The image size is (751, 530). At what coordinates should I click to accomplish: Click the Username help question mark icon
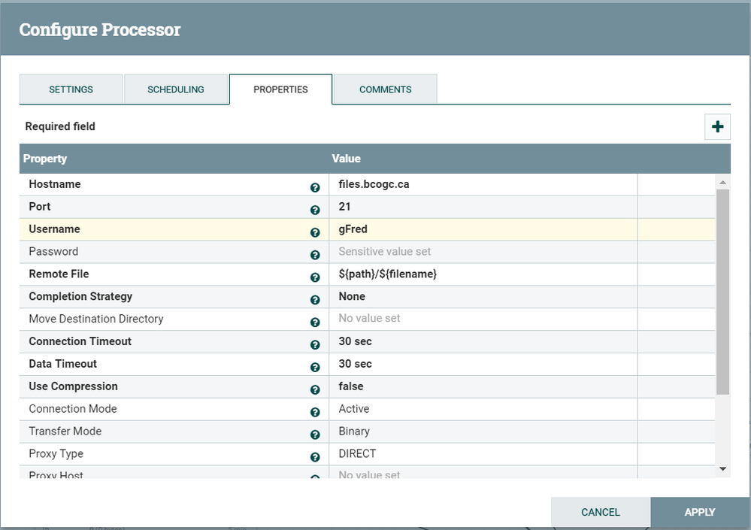pyautogui.click(x=315, y=233)
